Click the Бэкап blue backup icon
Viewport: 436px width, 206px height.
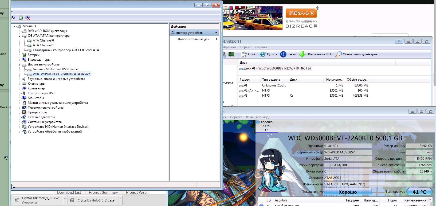click(283, 54)
